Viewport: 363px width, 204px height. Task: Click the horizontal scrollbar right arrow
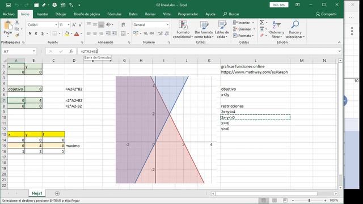point(336,194)
